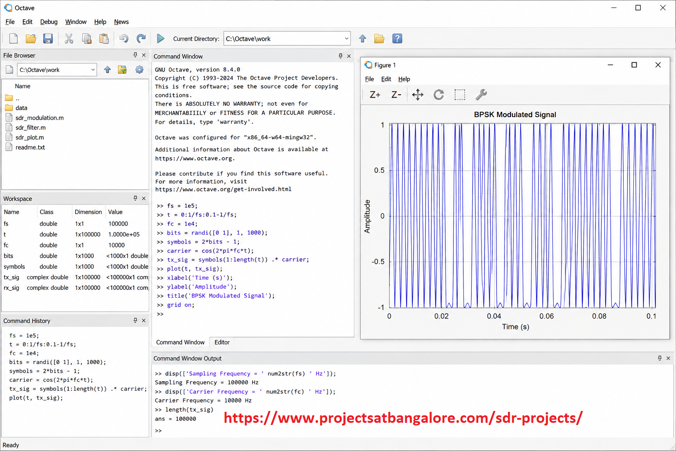This screenshot has width=676, height=451.
Task: Open the wrench tool in Figure 1
Action: (481, 95)
